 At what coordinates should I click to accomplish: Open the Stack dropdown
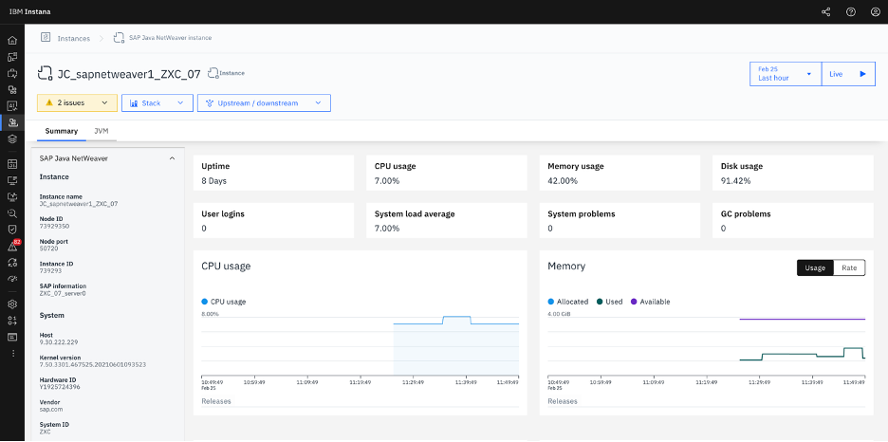coord(157,103)
